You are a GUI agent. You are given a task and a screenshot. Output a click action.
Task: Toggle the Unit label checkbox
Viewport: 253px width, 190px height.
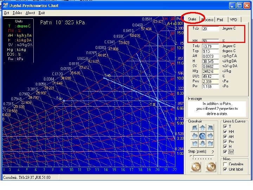pyautogui.click(x=225, y=169)
